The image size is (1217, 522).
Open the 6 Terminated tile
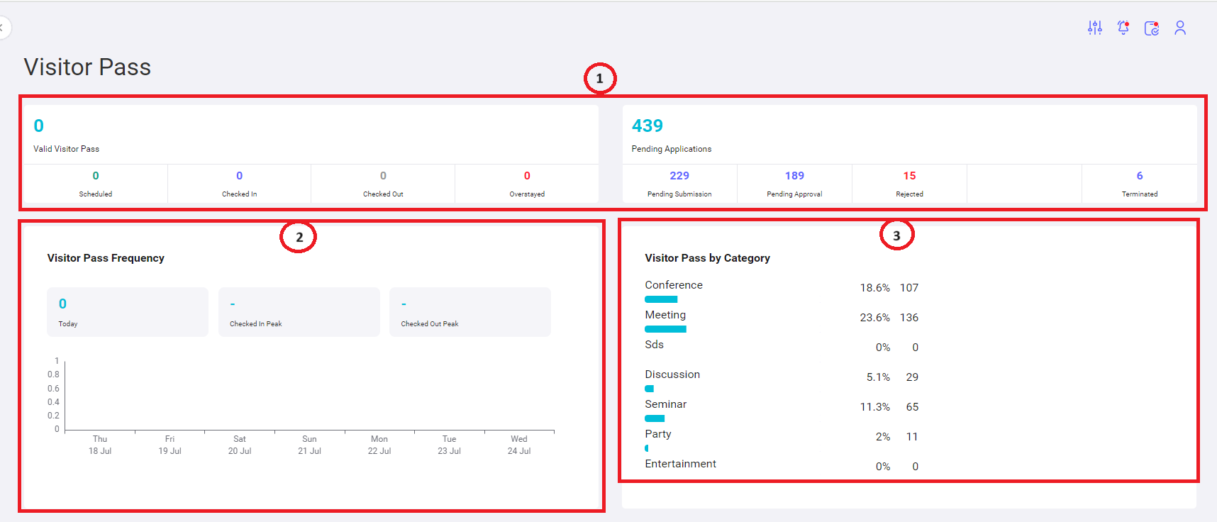(1140, 184)
